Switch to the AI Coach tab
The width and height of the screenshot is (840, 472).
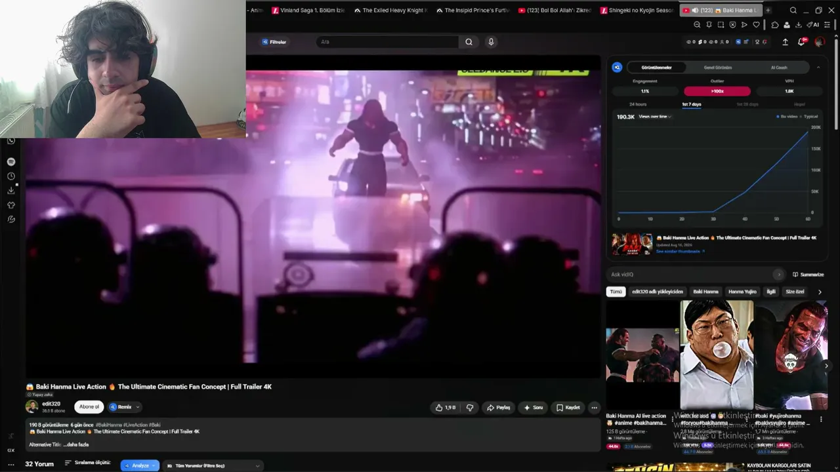(779, 68)
